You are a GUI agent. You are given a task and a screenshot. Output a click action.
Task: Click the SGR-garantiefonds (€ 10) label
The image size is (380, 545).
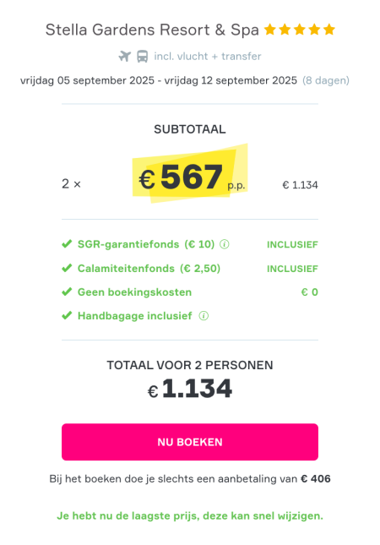click(x=146, y=244)
